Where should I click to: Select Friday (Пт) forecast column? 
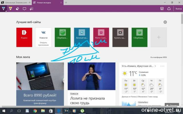click(160, 86)
